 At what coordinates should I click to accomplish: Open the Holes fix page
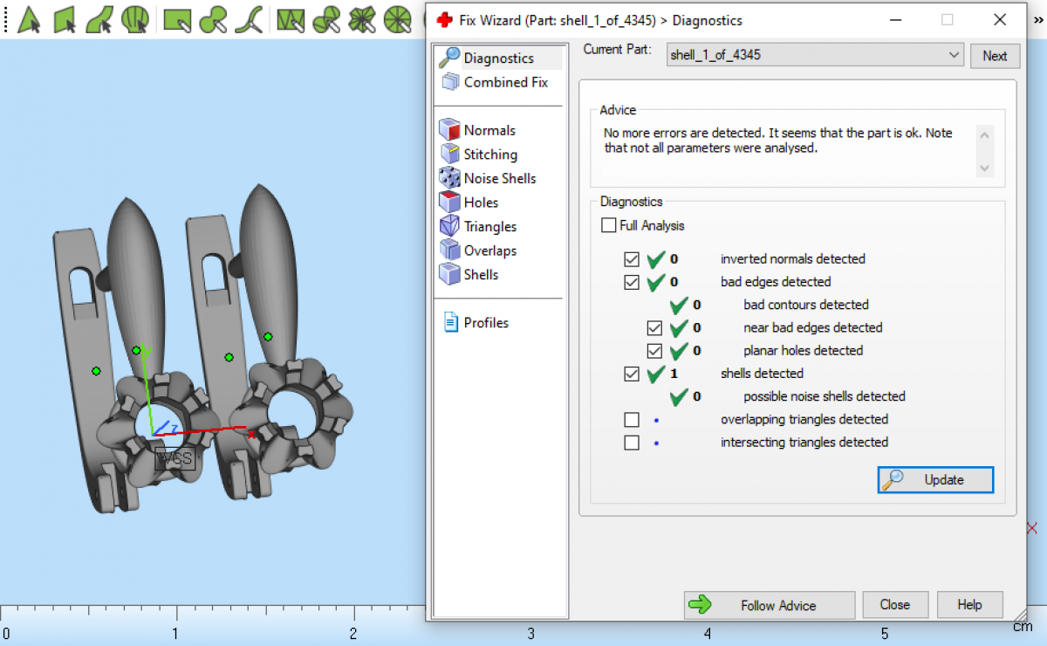pos(481,203)
